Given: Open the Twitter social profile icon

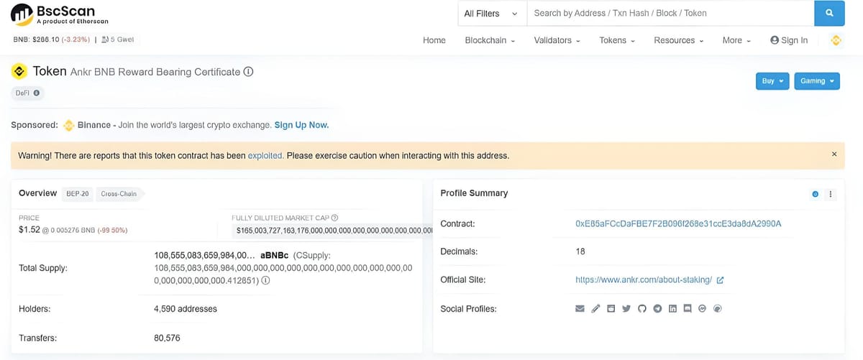Looking at the screenshot, I should pyautogui.click(x=626, y=309).
